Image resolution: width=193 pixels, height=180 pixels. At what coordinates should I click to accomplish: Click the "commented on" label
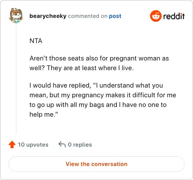point(87,16)
